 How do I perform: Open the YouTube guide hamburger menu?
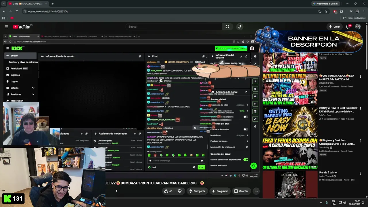click(6, 27)
